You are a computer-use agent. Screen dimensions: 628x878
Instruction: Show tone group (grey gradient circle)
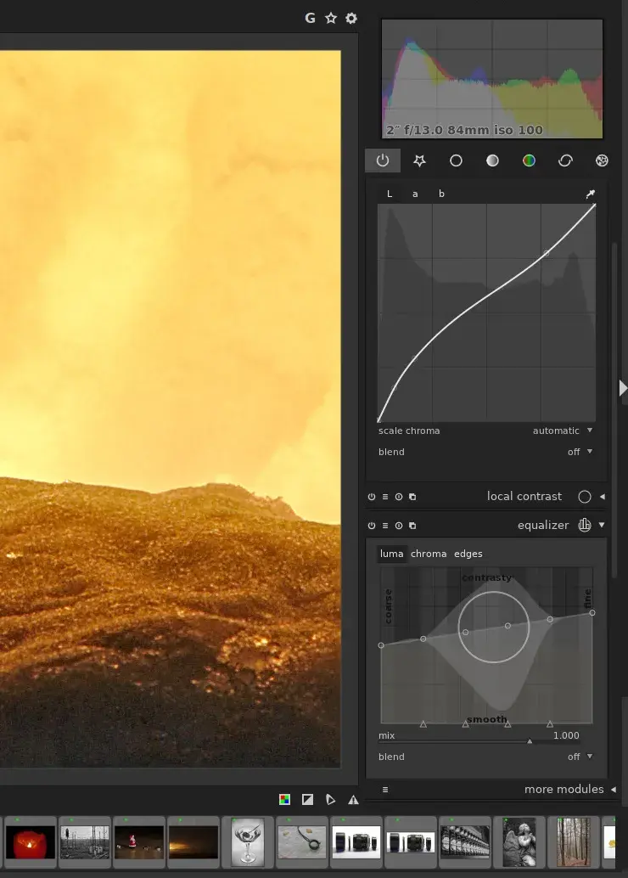pyautogui.click(x=492, y=160)
